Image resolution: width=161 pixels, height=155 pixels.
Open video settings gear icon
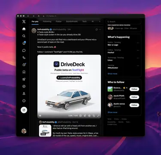tap(89, 115)
